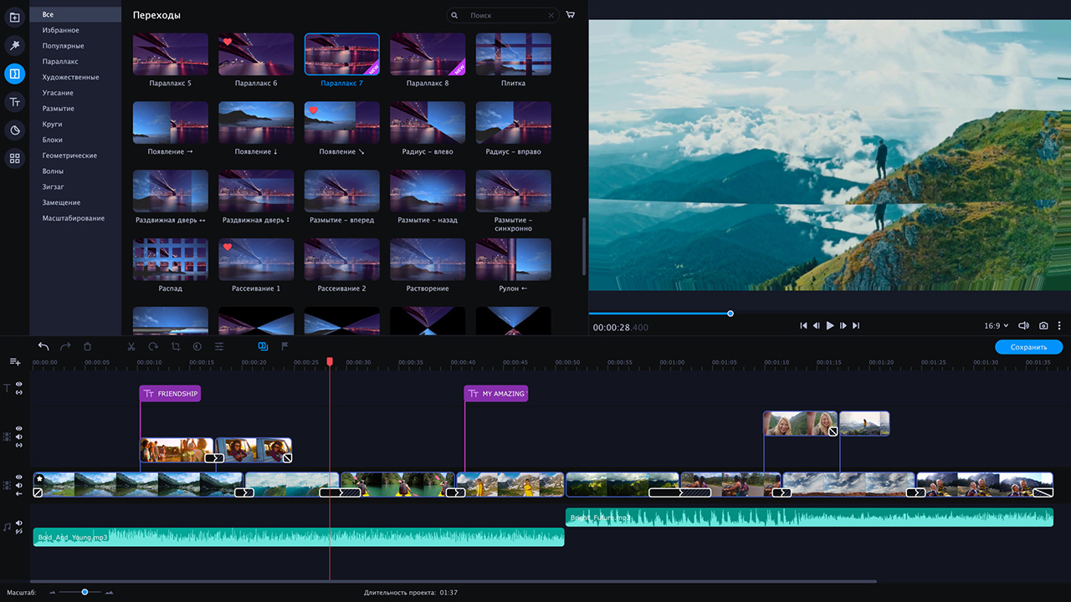Image resolution: width=1071 pixels, height=602 pixels.
Task: Mute the main video track audio
Action: (18, 485)
